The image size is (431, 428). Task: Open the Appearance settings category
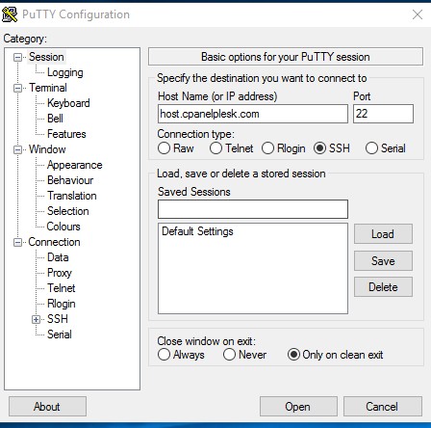tap(74, 165)
